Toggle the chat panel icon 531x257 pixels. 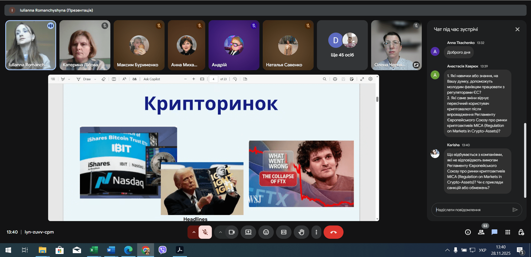click(x=494, y=232)
